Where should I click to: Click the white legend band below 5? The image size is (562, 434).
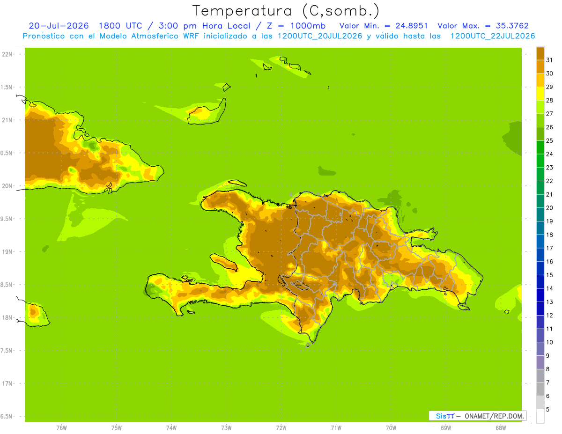540,416
